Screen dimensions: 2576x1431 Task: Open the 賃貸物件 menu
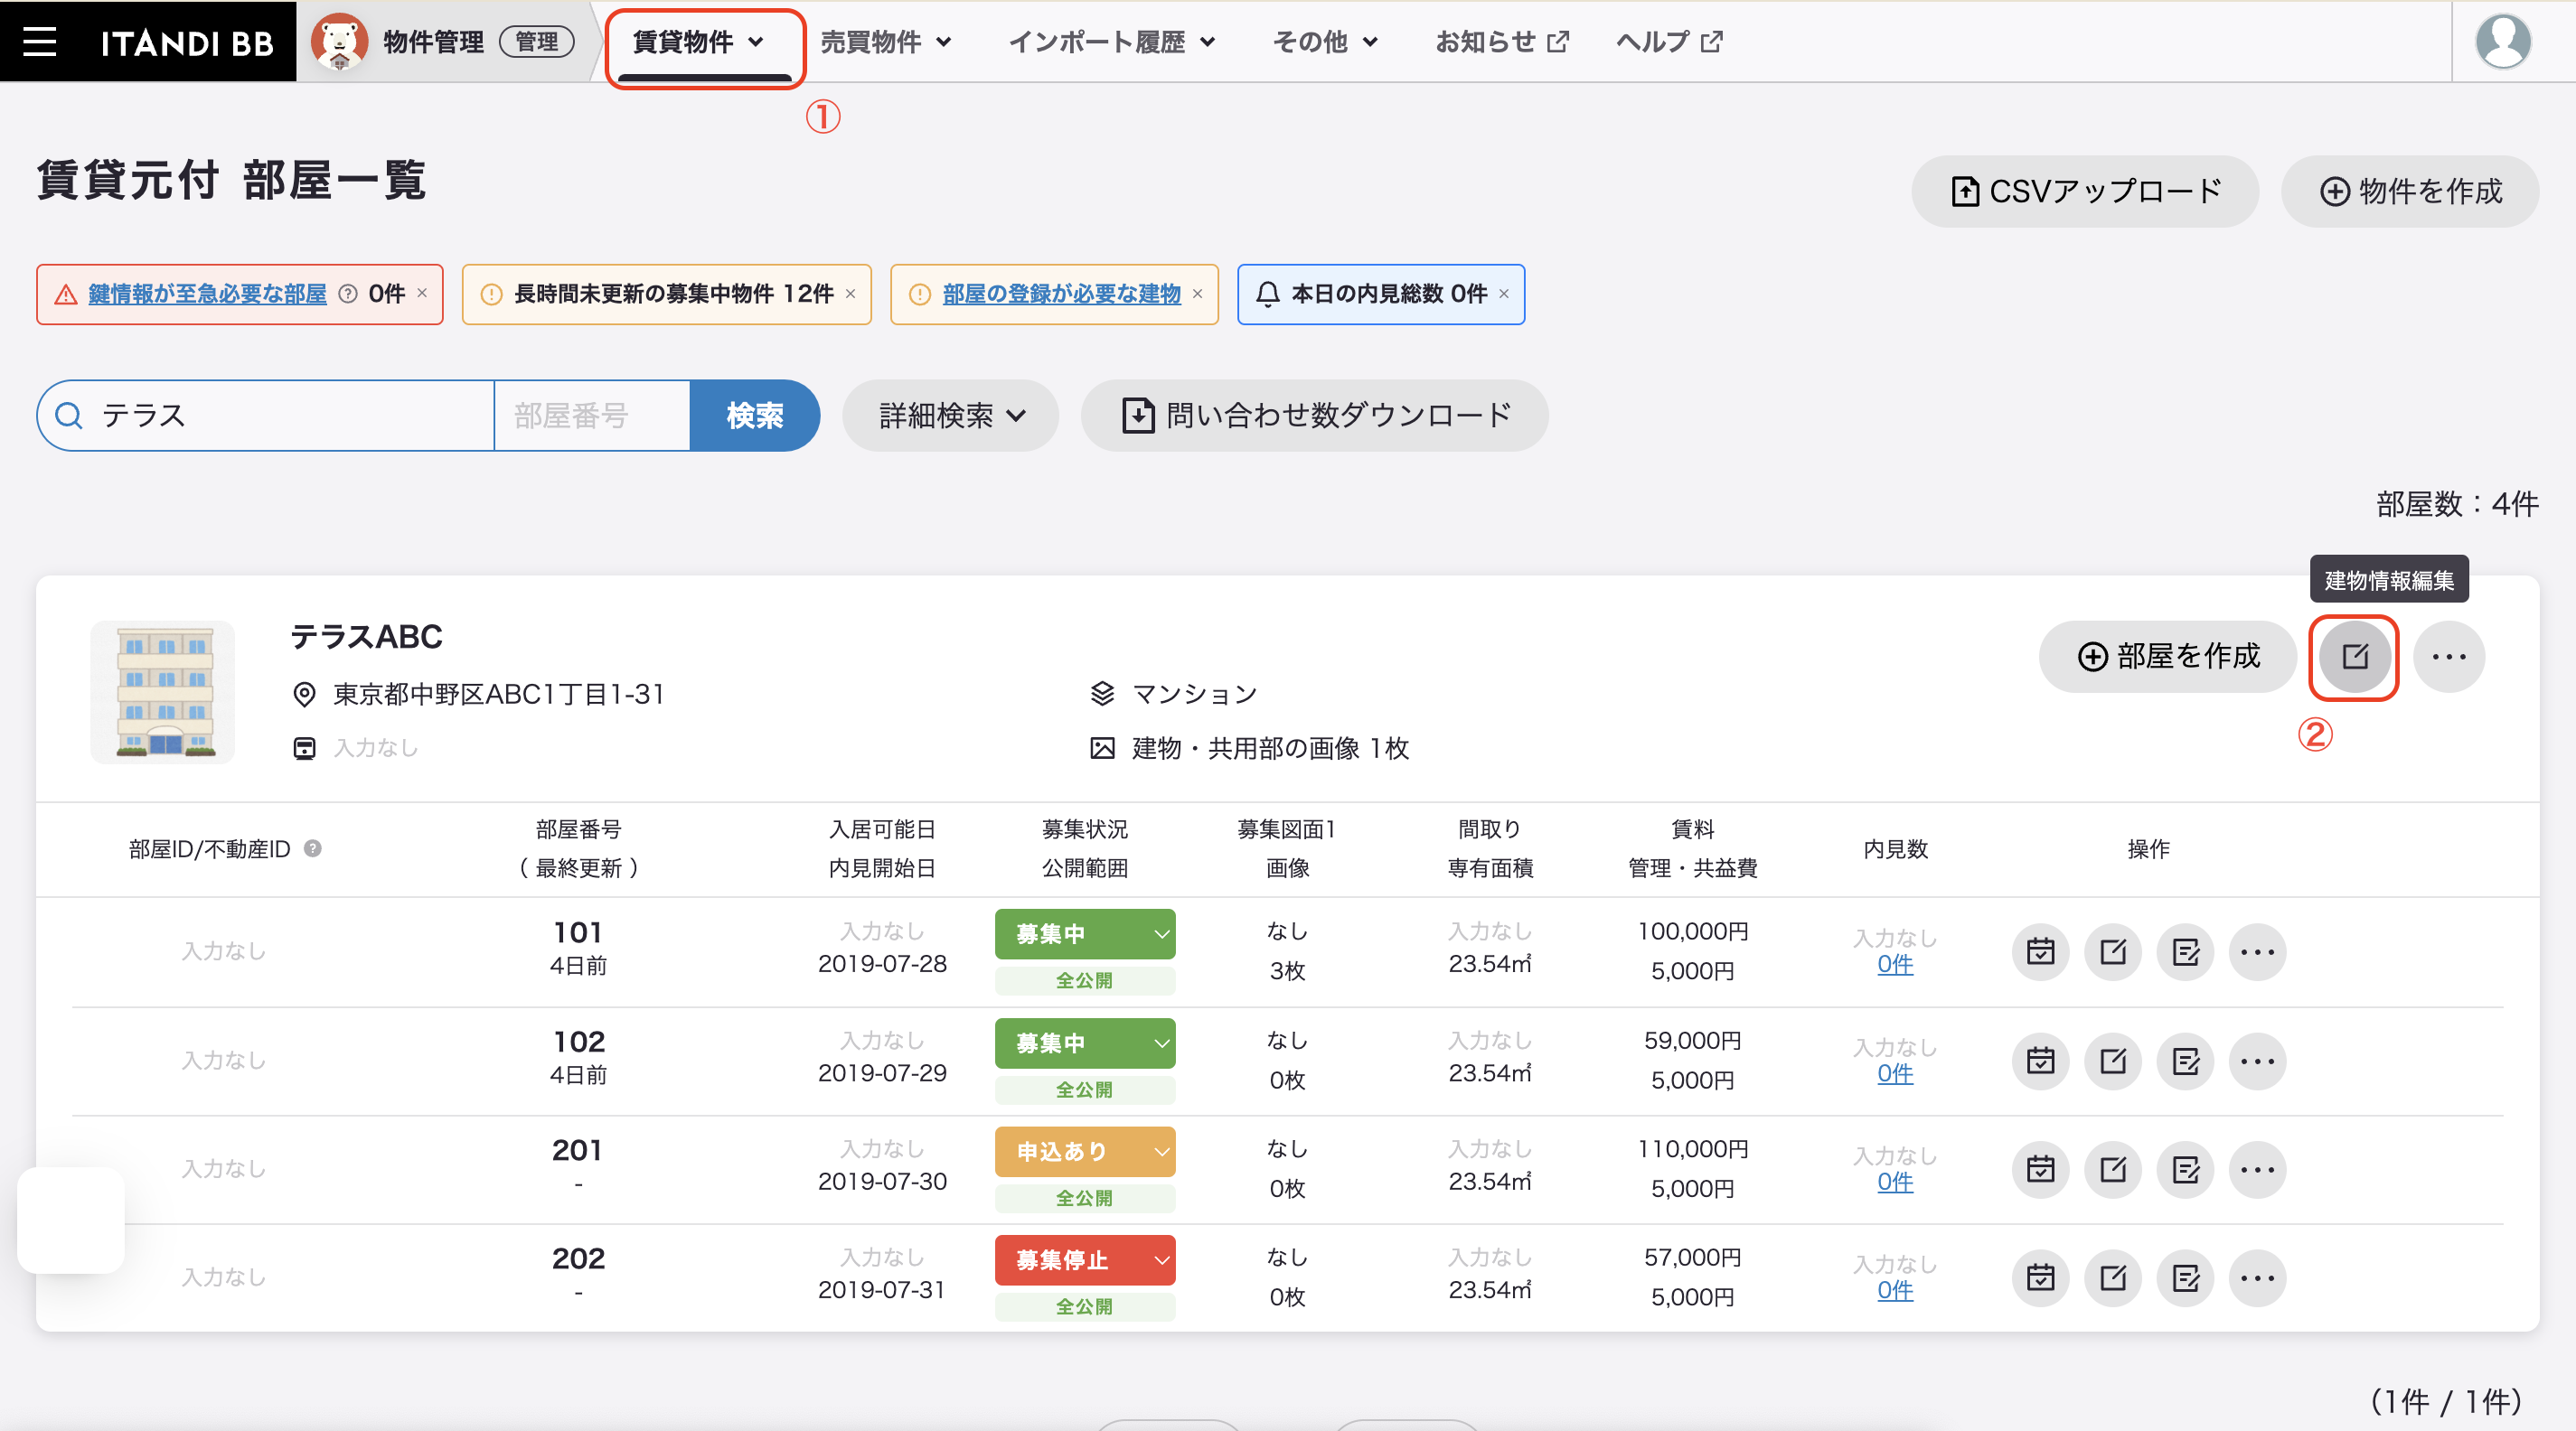click(x=700, y=42)
